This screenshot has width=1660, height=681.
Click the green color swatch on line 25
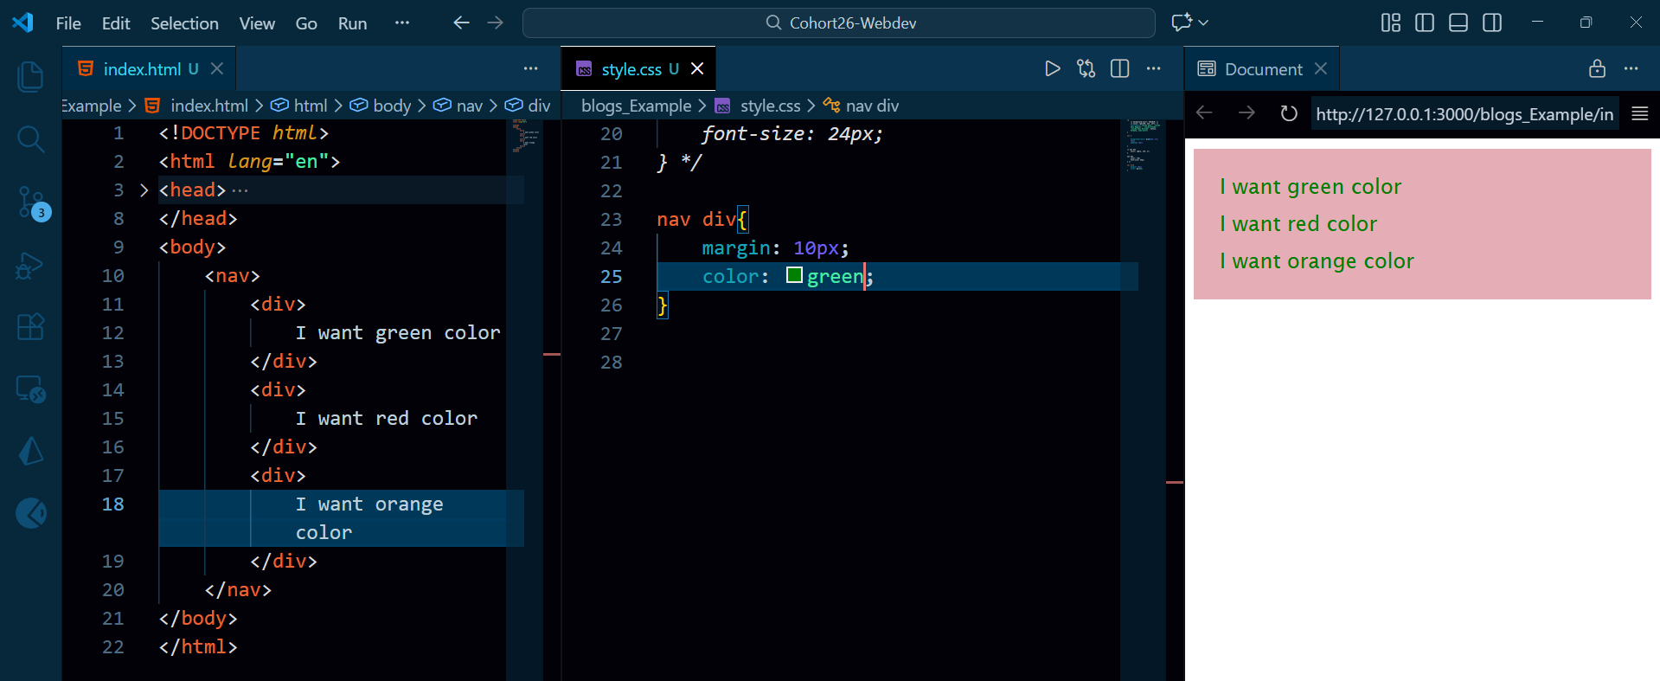tap(794, 275)
